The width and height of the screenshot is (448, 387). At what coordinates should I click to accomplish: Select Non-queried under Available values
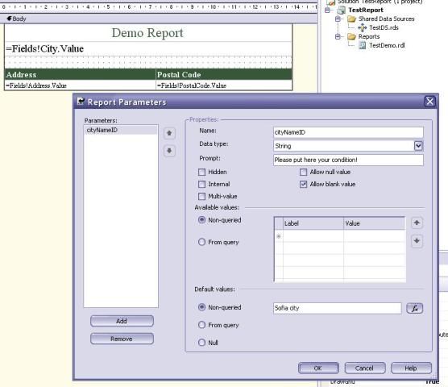201,220
